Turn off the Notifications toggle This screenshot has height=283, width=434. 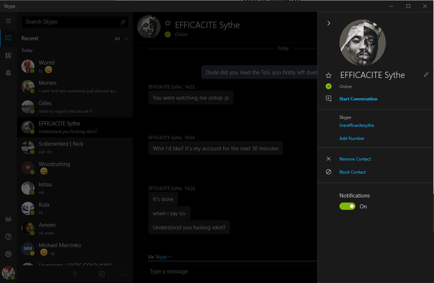[347, 206]
